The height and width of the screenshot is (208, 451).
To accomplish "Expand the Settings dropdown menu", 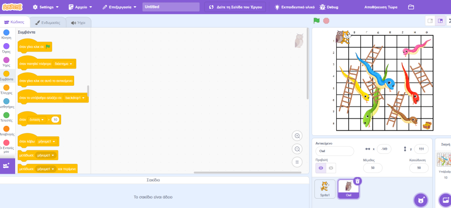I will (45, 7).
